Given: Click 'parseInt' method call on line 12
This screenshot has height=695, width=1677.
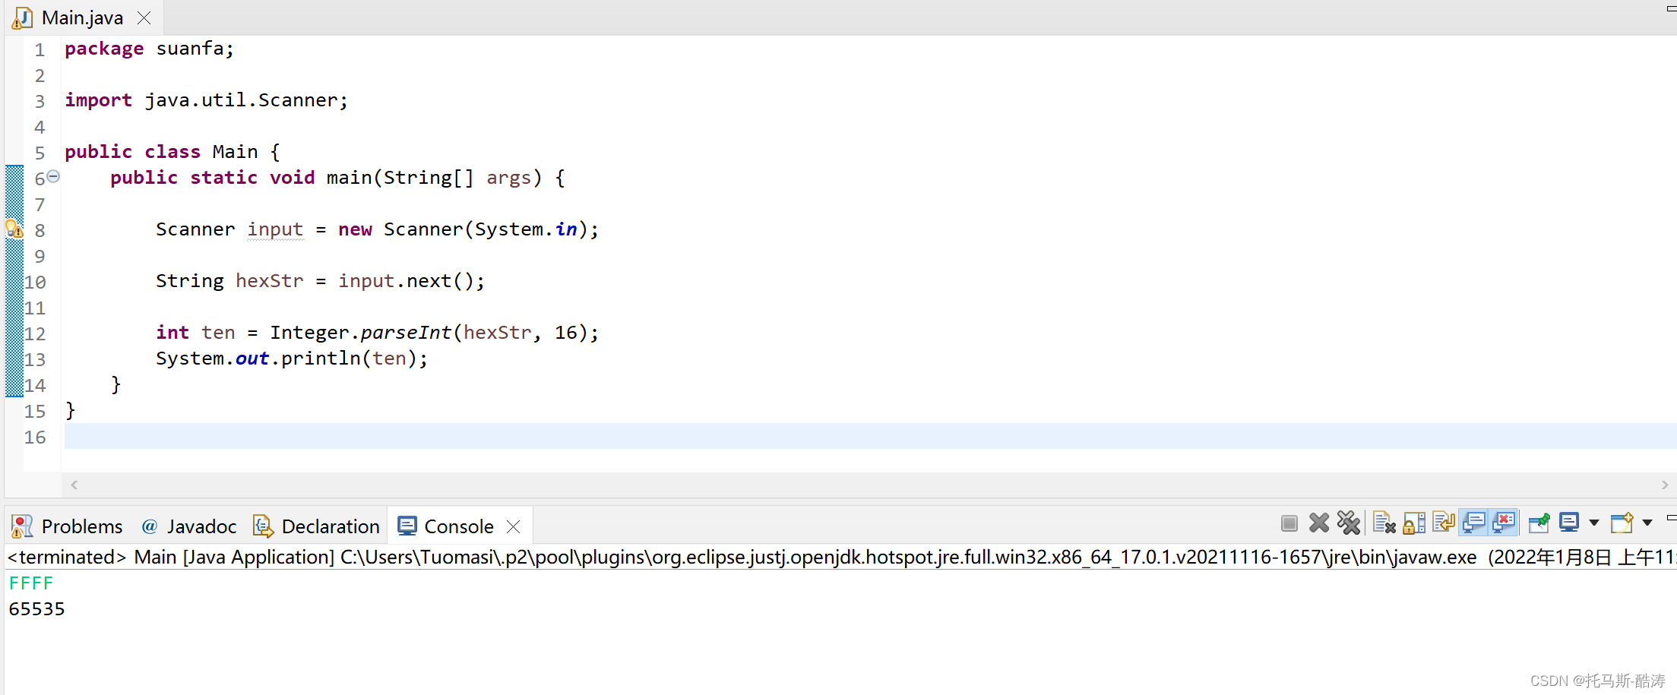Looking at the screenshot, I should pos(406,333).
